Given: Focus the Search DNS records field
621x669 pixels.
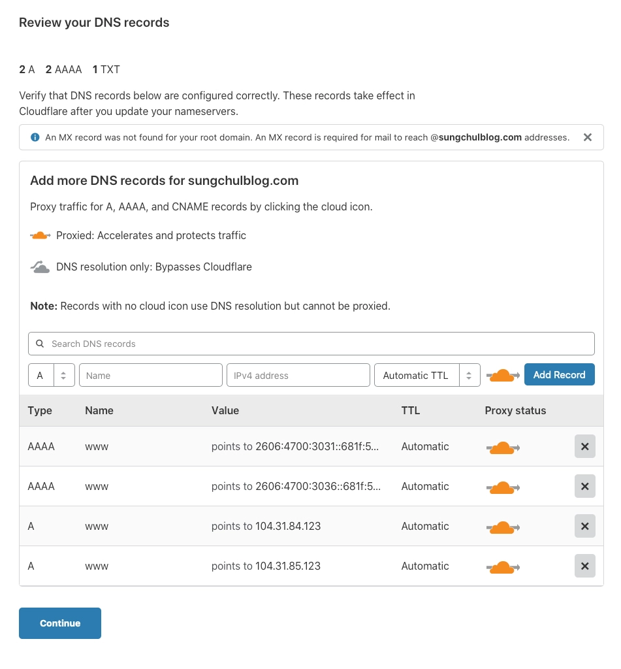Looking at the screenshot, I should [x=311, y=344].
